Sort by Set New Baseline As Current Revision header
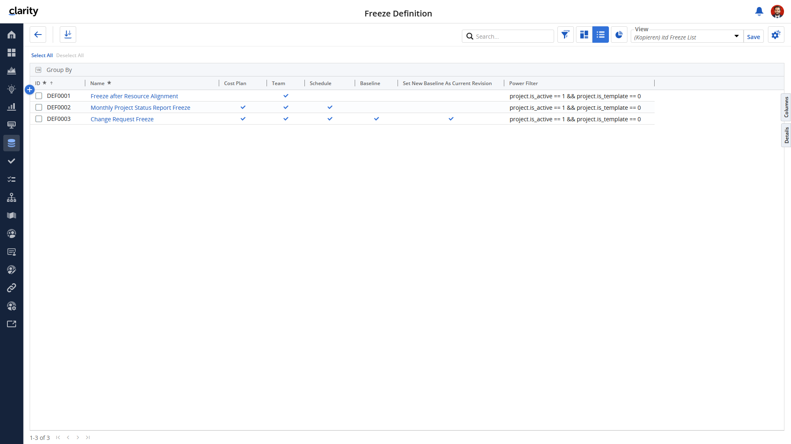Screen dimensions: 791x444 (447, 83)
